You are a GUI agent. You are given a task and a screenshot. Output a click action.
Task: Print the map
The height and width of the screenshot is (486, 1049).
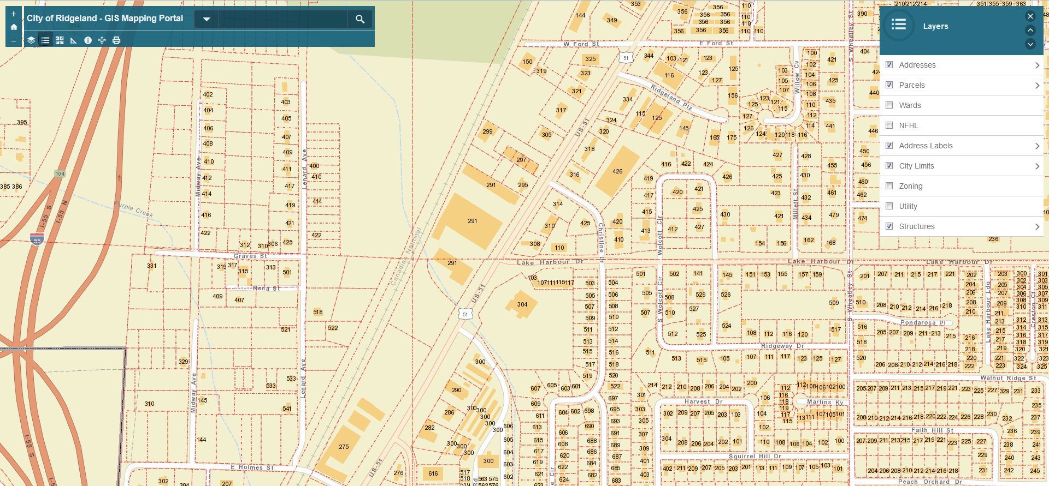pyautogui.click(x=116, y=40)
